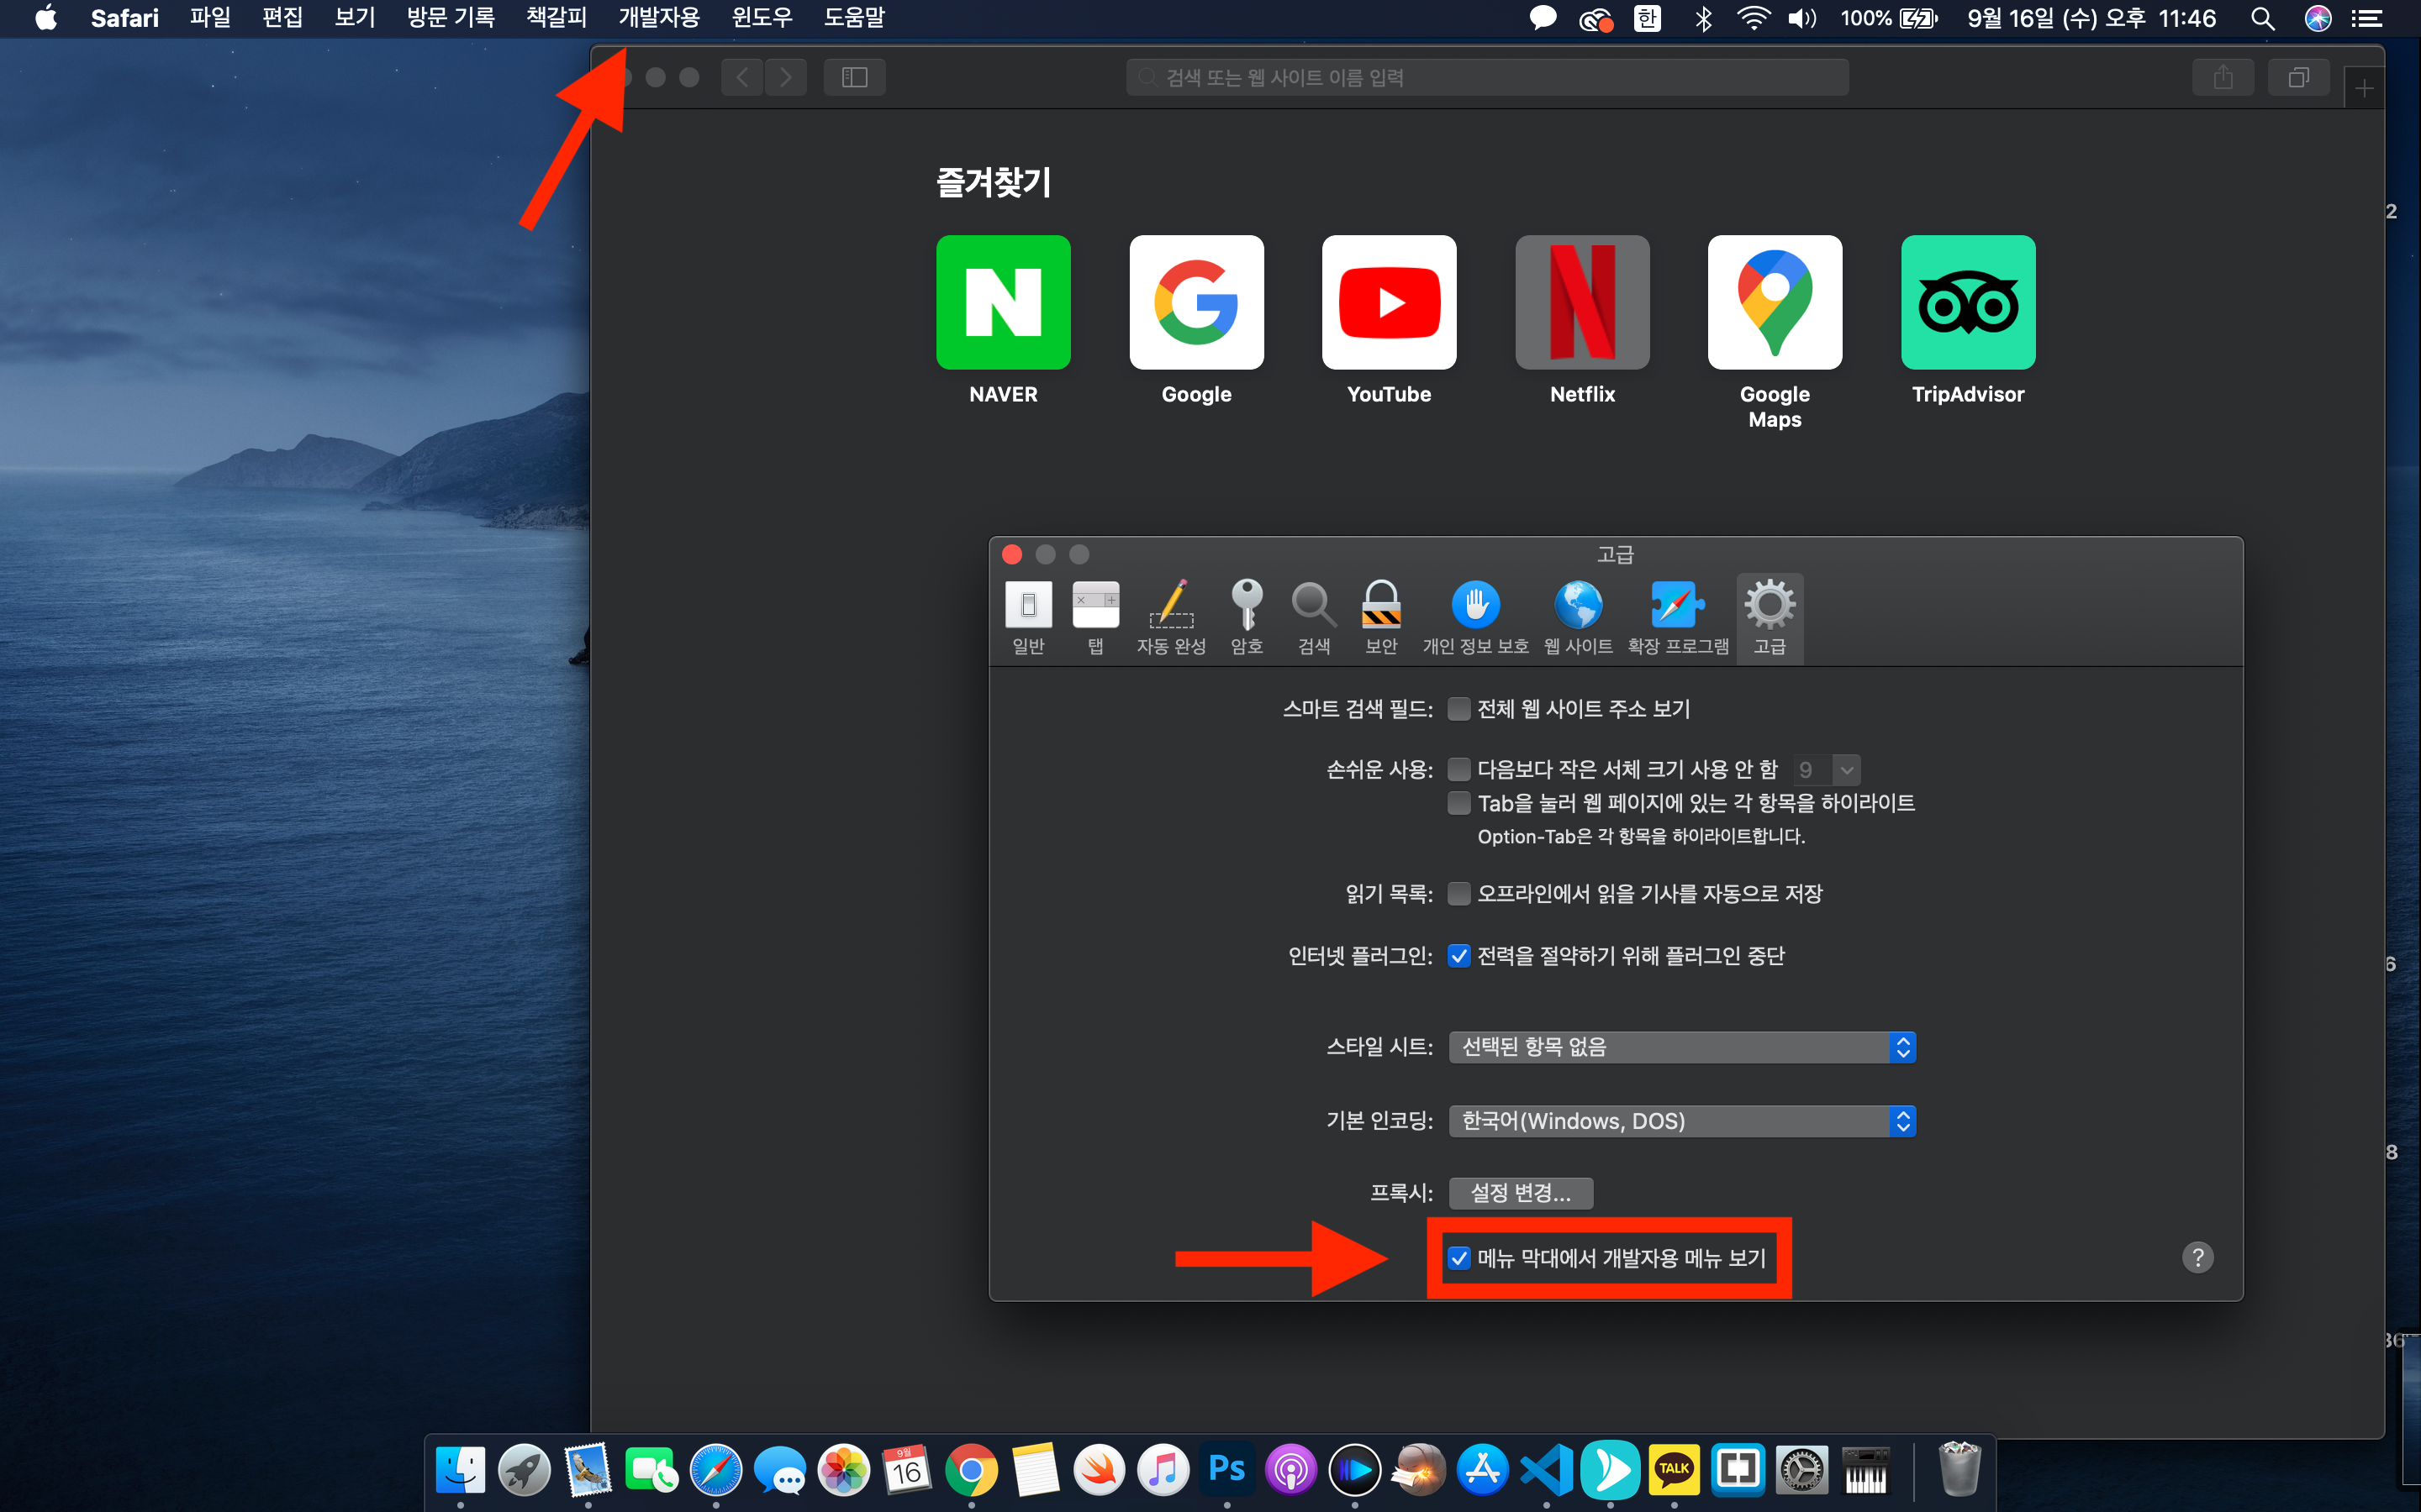Show tab overview in Safari toolbar
2421x1512 pixels.
pos(2298,77)
